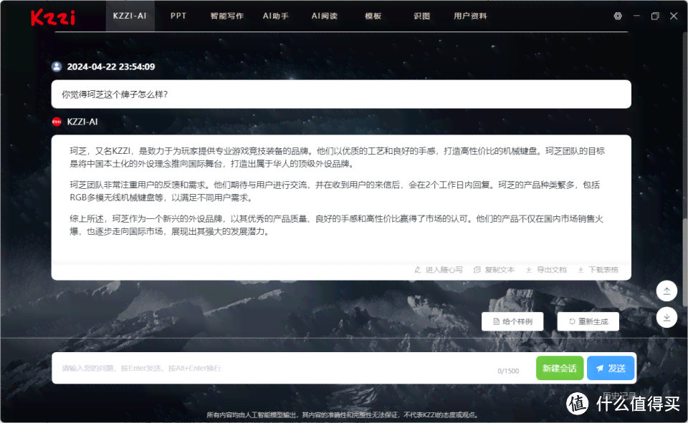The image size is (688, 423).
Task: Click the user question 你觉得珂芝这个牌子怎么样?
Action: click(x=115, y=94)
